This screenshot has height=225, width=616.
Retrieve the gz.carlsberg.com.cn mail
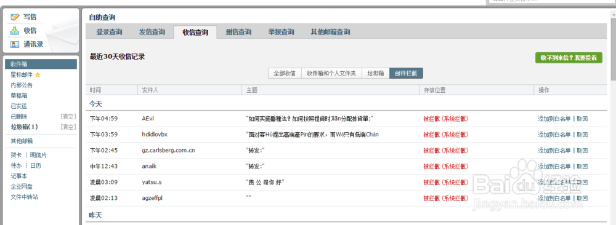pyautogui.click(x=582, y=150)
